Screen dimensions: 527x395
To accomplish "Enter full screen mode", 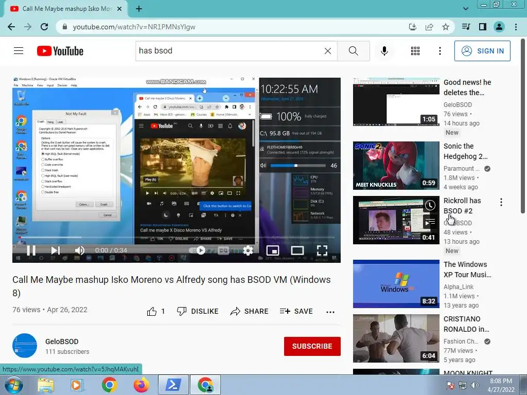I will pos(322,250).
